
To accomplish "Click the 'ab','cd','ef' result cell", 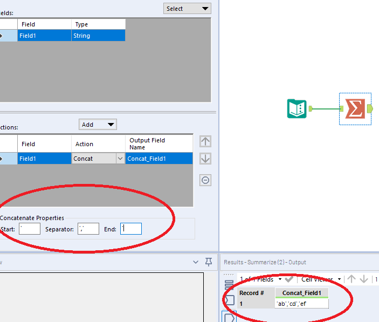I will point(302,304).
